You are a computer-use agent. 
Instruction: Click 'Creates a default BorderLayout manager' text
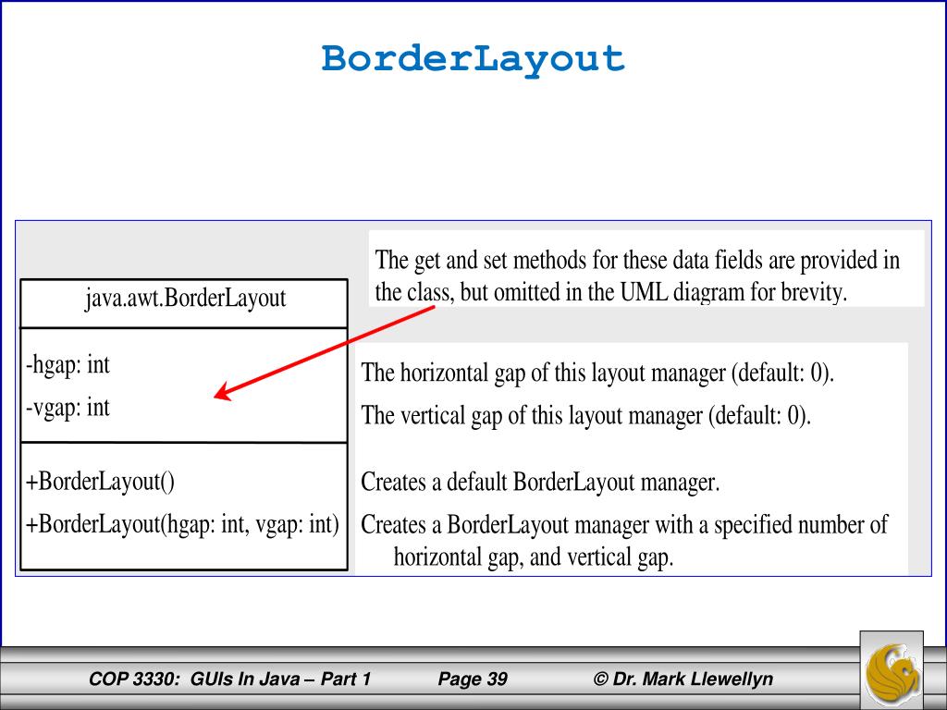(540, 482)
